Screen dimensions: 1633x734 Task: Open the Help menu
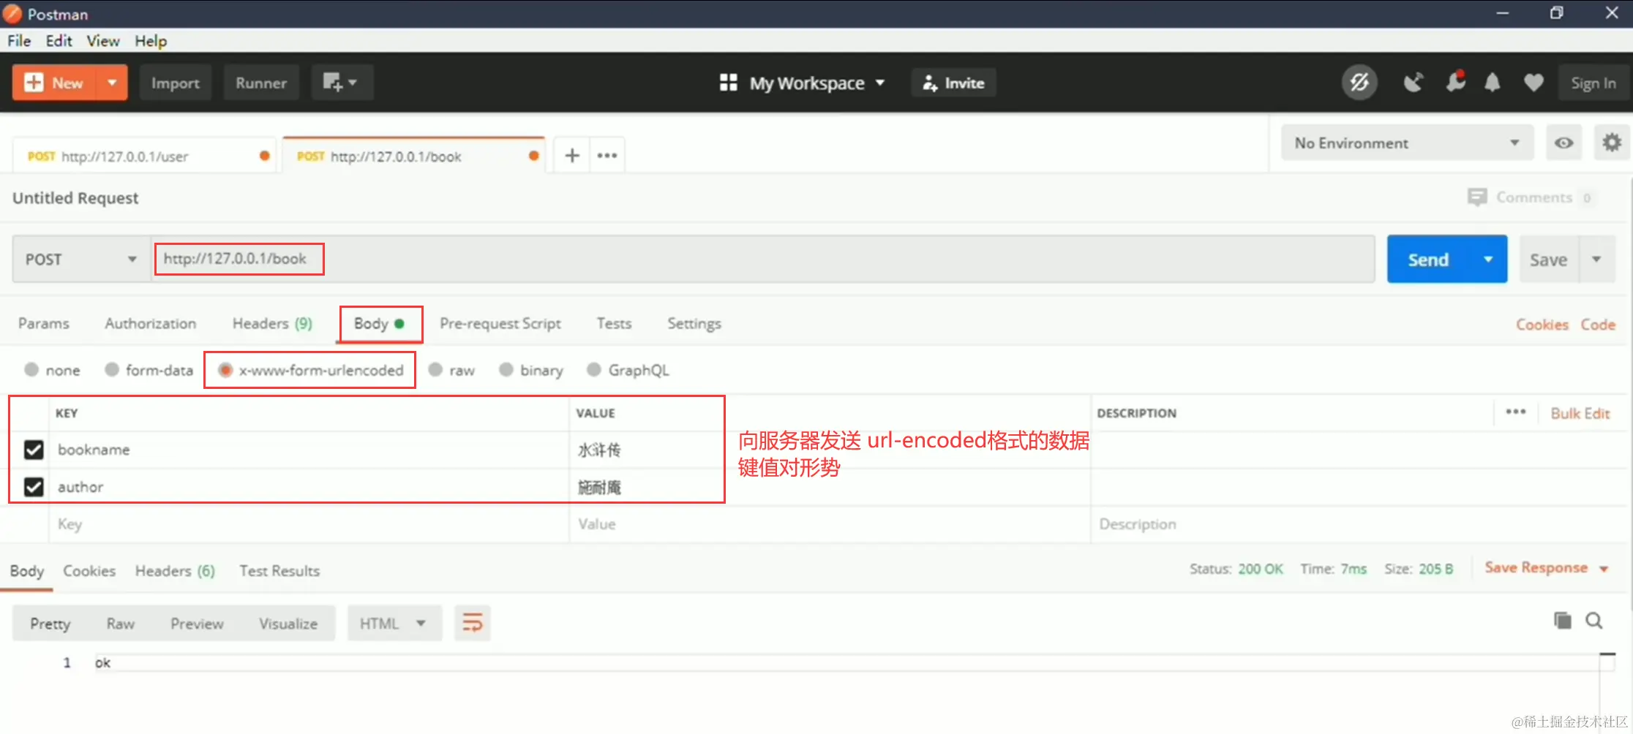(151, 41)
